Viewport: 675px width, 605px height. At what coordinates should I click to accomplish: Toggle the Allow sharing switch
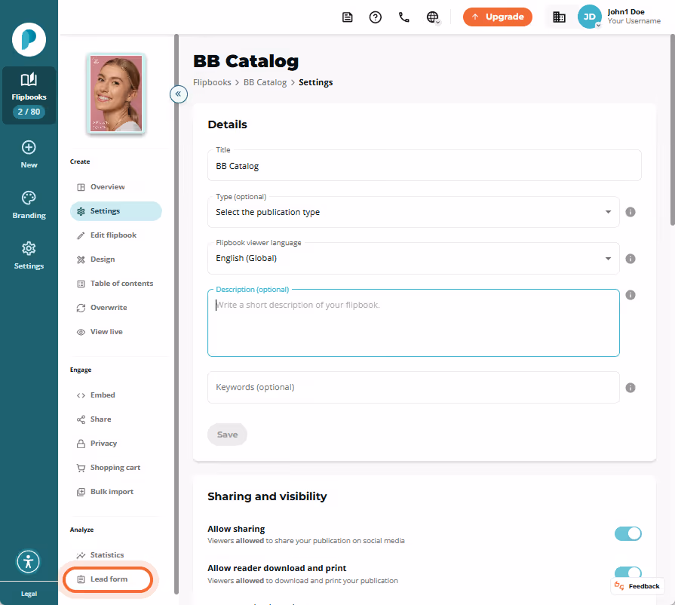pyautogui.click(x=627, y=533)
